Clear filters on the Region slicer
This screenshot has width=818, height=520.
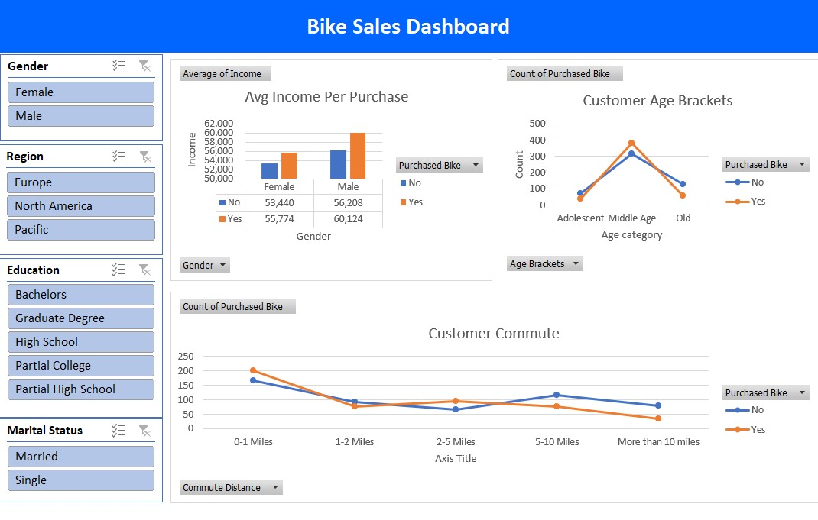click(144, 156)
